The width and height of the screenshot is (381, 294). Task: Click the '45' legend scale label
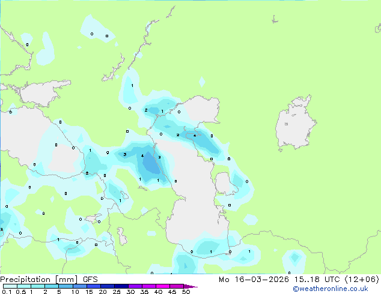coord(172,292)
